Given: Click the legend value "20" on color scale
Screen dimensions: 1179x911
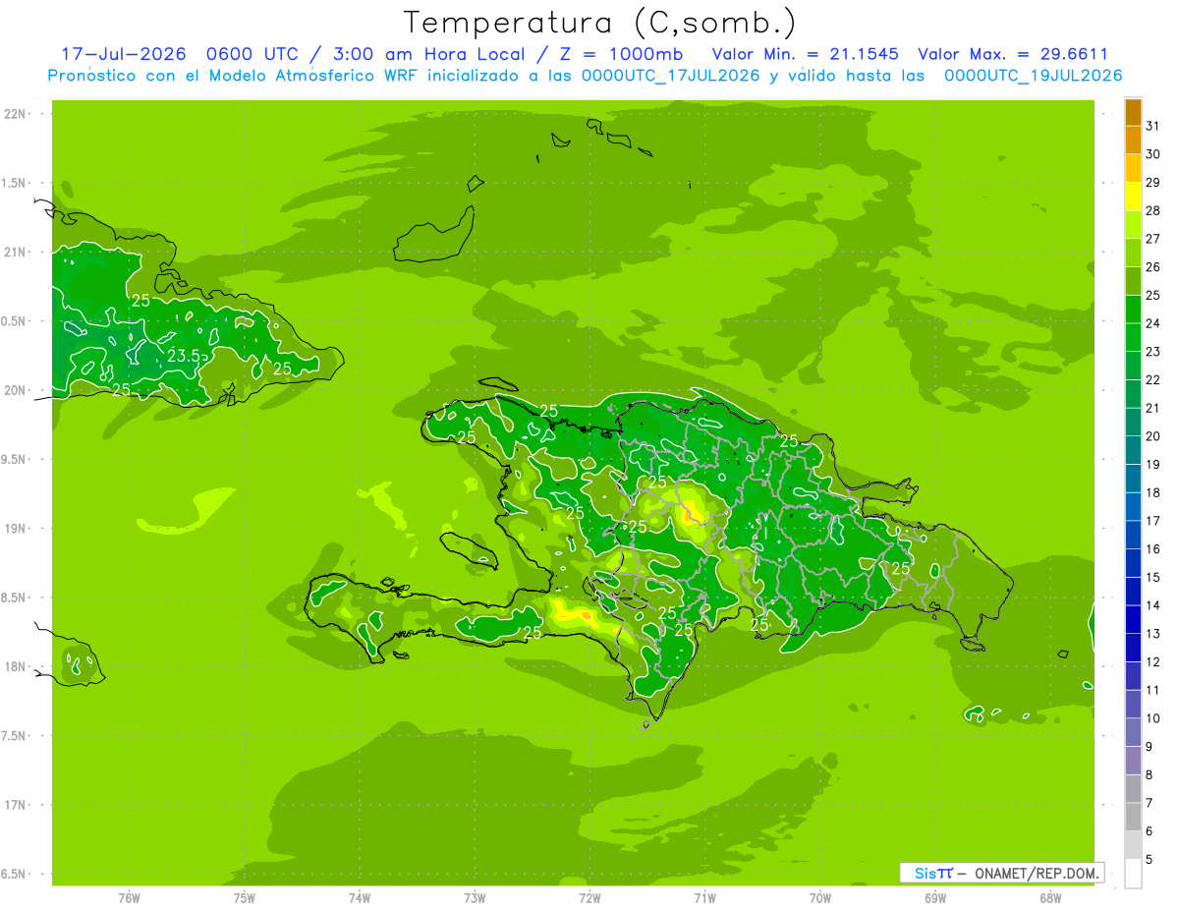Looking at the screenshot, I should point(1152,436).
